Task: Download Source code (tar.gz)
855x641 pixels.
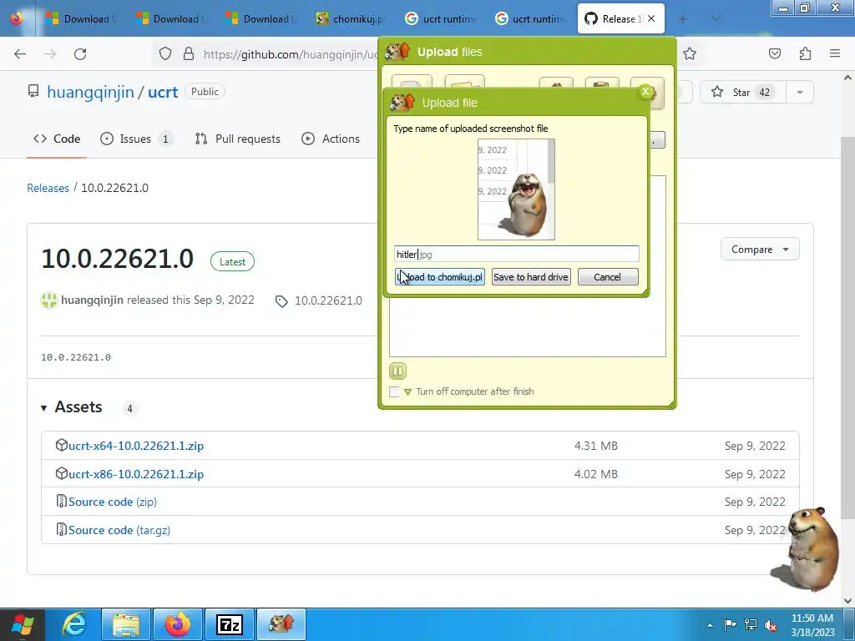Action: tap(119, 530)
